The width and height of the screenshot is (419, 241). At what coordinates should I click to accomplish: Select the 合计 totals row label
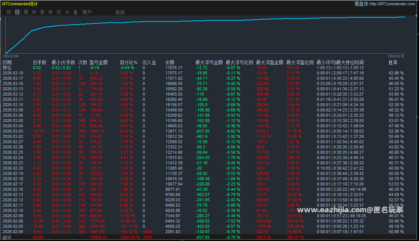(7, 237)
